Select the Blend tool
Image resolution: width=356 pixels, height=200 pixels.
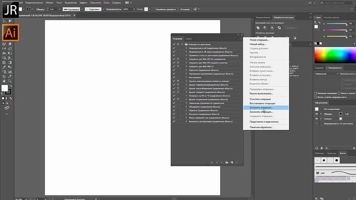coord(10,67)
